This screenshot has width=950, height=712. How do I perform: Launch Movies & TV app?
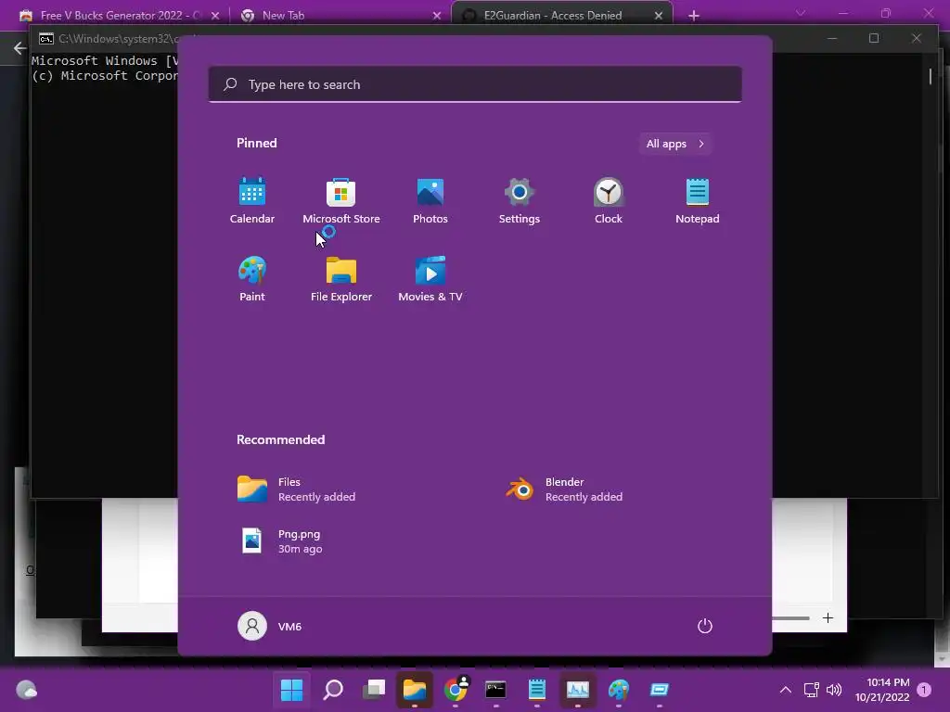coord(430,279)
